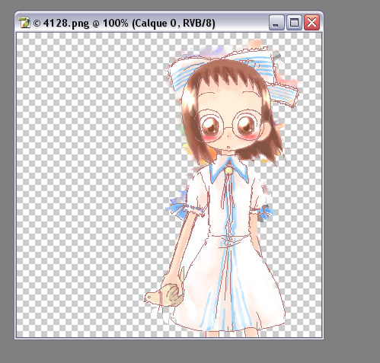Minimize the 4128.png document window
380x363 pixels.
point(276,23)
